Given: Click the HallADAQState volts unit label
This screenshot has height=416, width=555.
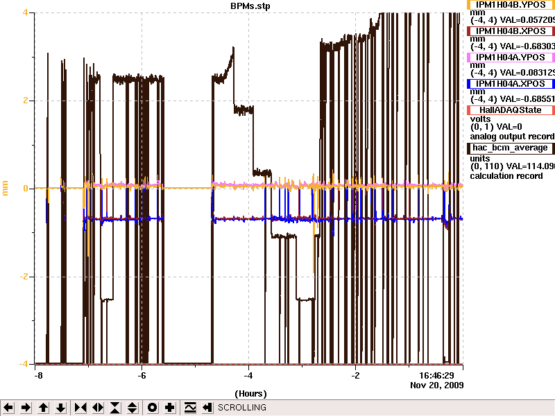Looking at the screenshot, I should [480, 119].
